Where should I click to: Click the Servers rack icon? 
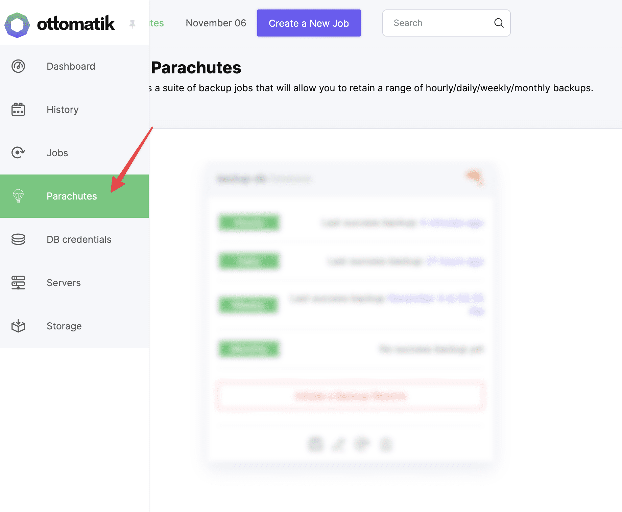click(18, 283)
